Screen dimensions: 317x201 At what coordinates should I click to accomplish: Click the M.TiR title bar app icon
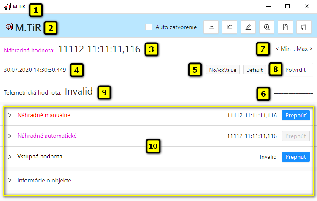7,6
